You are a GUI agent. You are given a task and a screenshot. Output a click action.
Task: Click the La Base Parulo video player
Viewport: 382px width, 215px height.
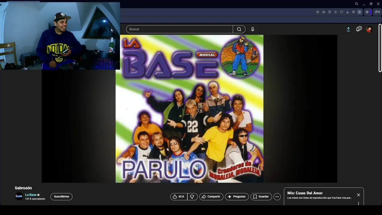pyautogui.click(x=189, y=109)
